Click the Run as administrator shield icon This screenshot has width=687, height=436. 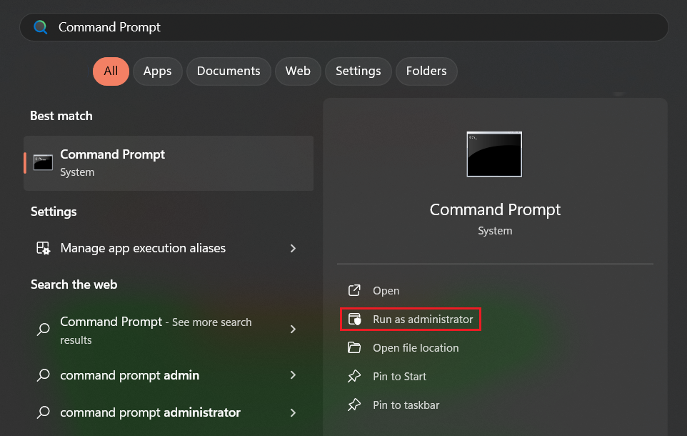click(355, 319)
